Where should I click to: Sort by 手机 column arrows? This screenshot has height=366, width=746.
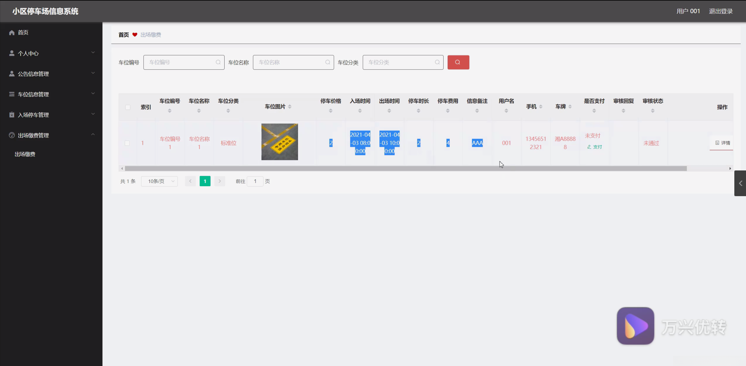541,107
